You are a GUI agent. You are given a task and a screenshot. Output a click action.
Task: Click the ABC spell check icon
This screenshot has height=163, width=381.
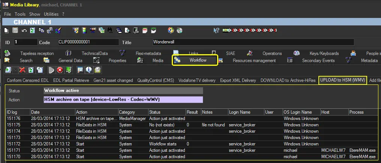point(145,30)
